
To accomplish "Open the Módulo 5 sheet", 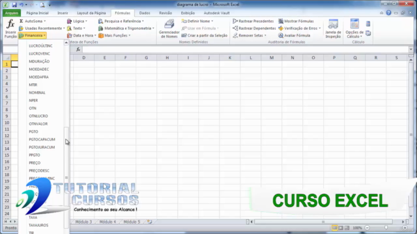I will tap(132, 222).
